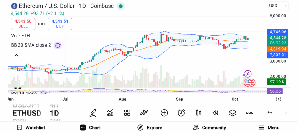Toggle the BB indicator purple refresh icon
This screenshot has height=134, width=298.
pos(58,45)
